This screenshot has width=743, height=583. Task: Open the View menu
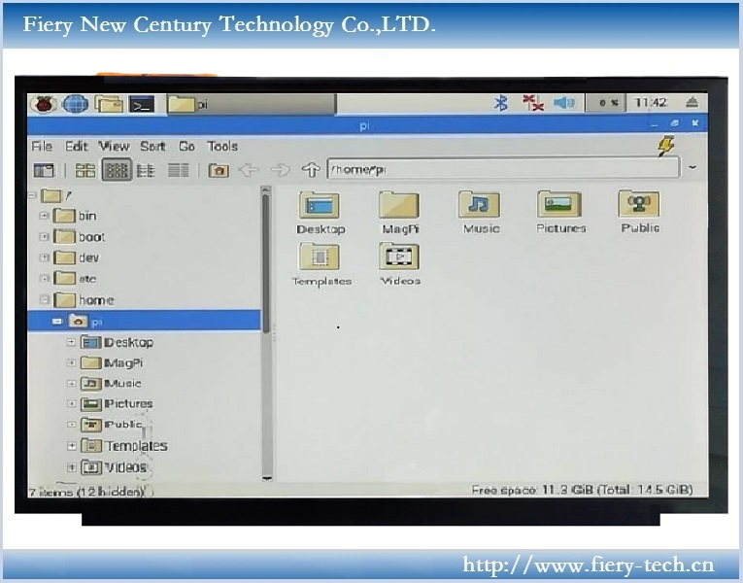coord(114,146)
